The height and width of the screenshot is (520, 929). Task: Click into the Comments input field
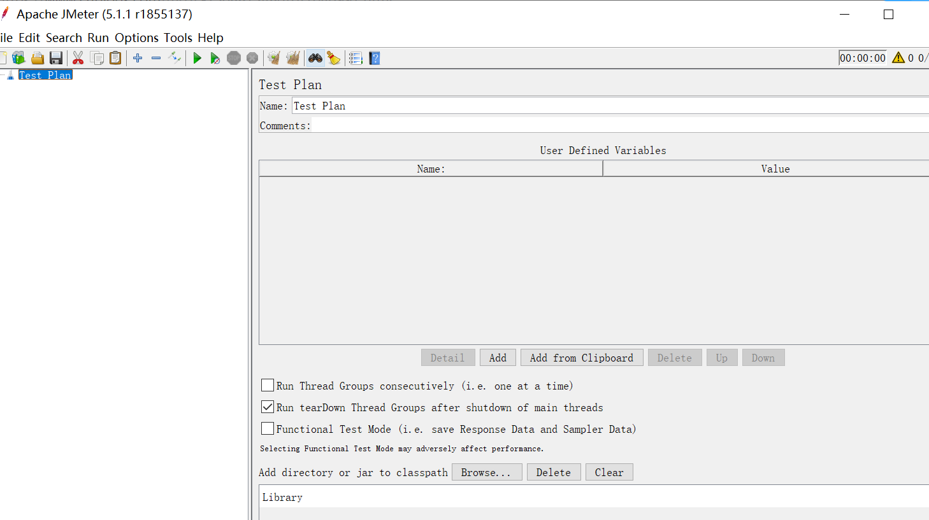click(x=620, y=125)
